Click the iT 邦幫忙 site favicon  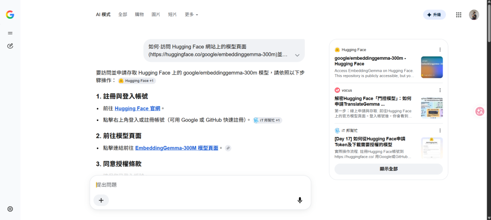pyautogui.click(x=337, y=131)
